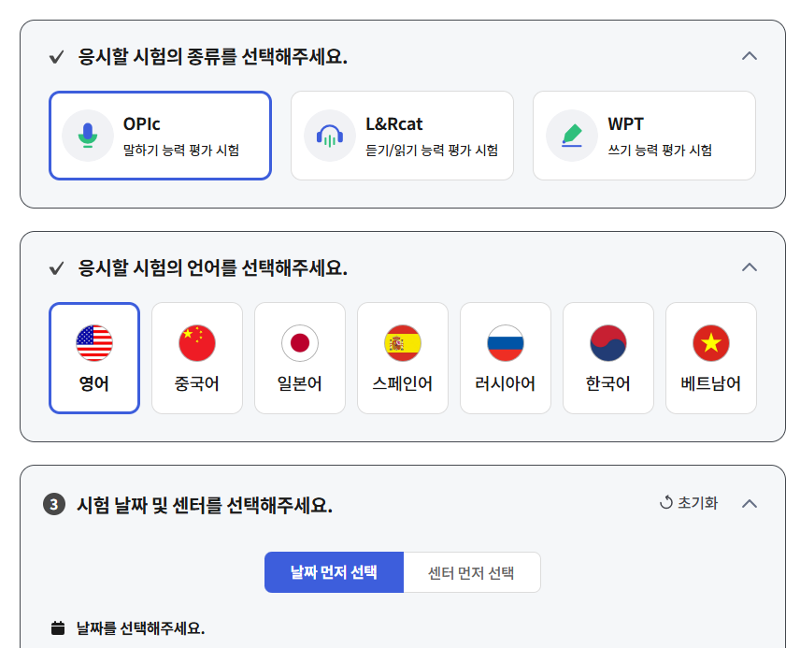800x648 pixels.
Task: Click the US flag icon
Action: tap(94, 343)
